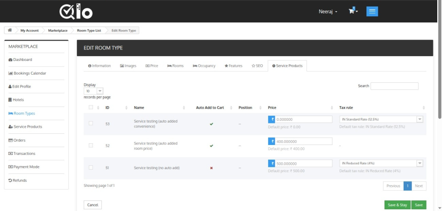Click rupee icon beside 500.000000 price
Image resolution: width=442 pixels, height=211 pixels.
[272, 164]
